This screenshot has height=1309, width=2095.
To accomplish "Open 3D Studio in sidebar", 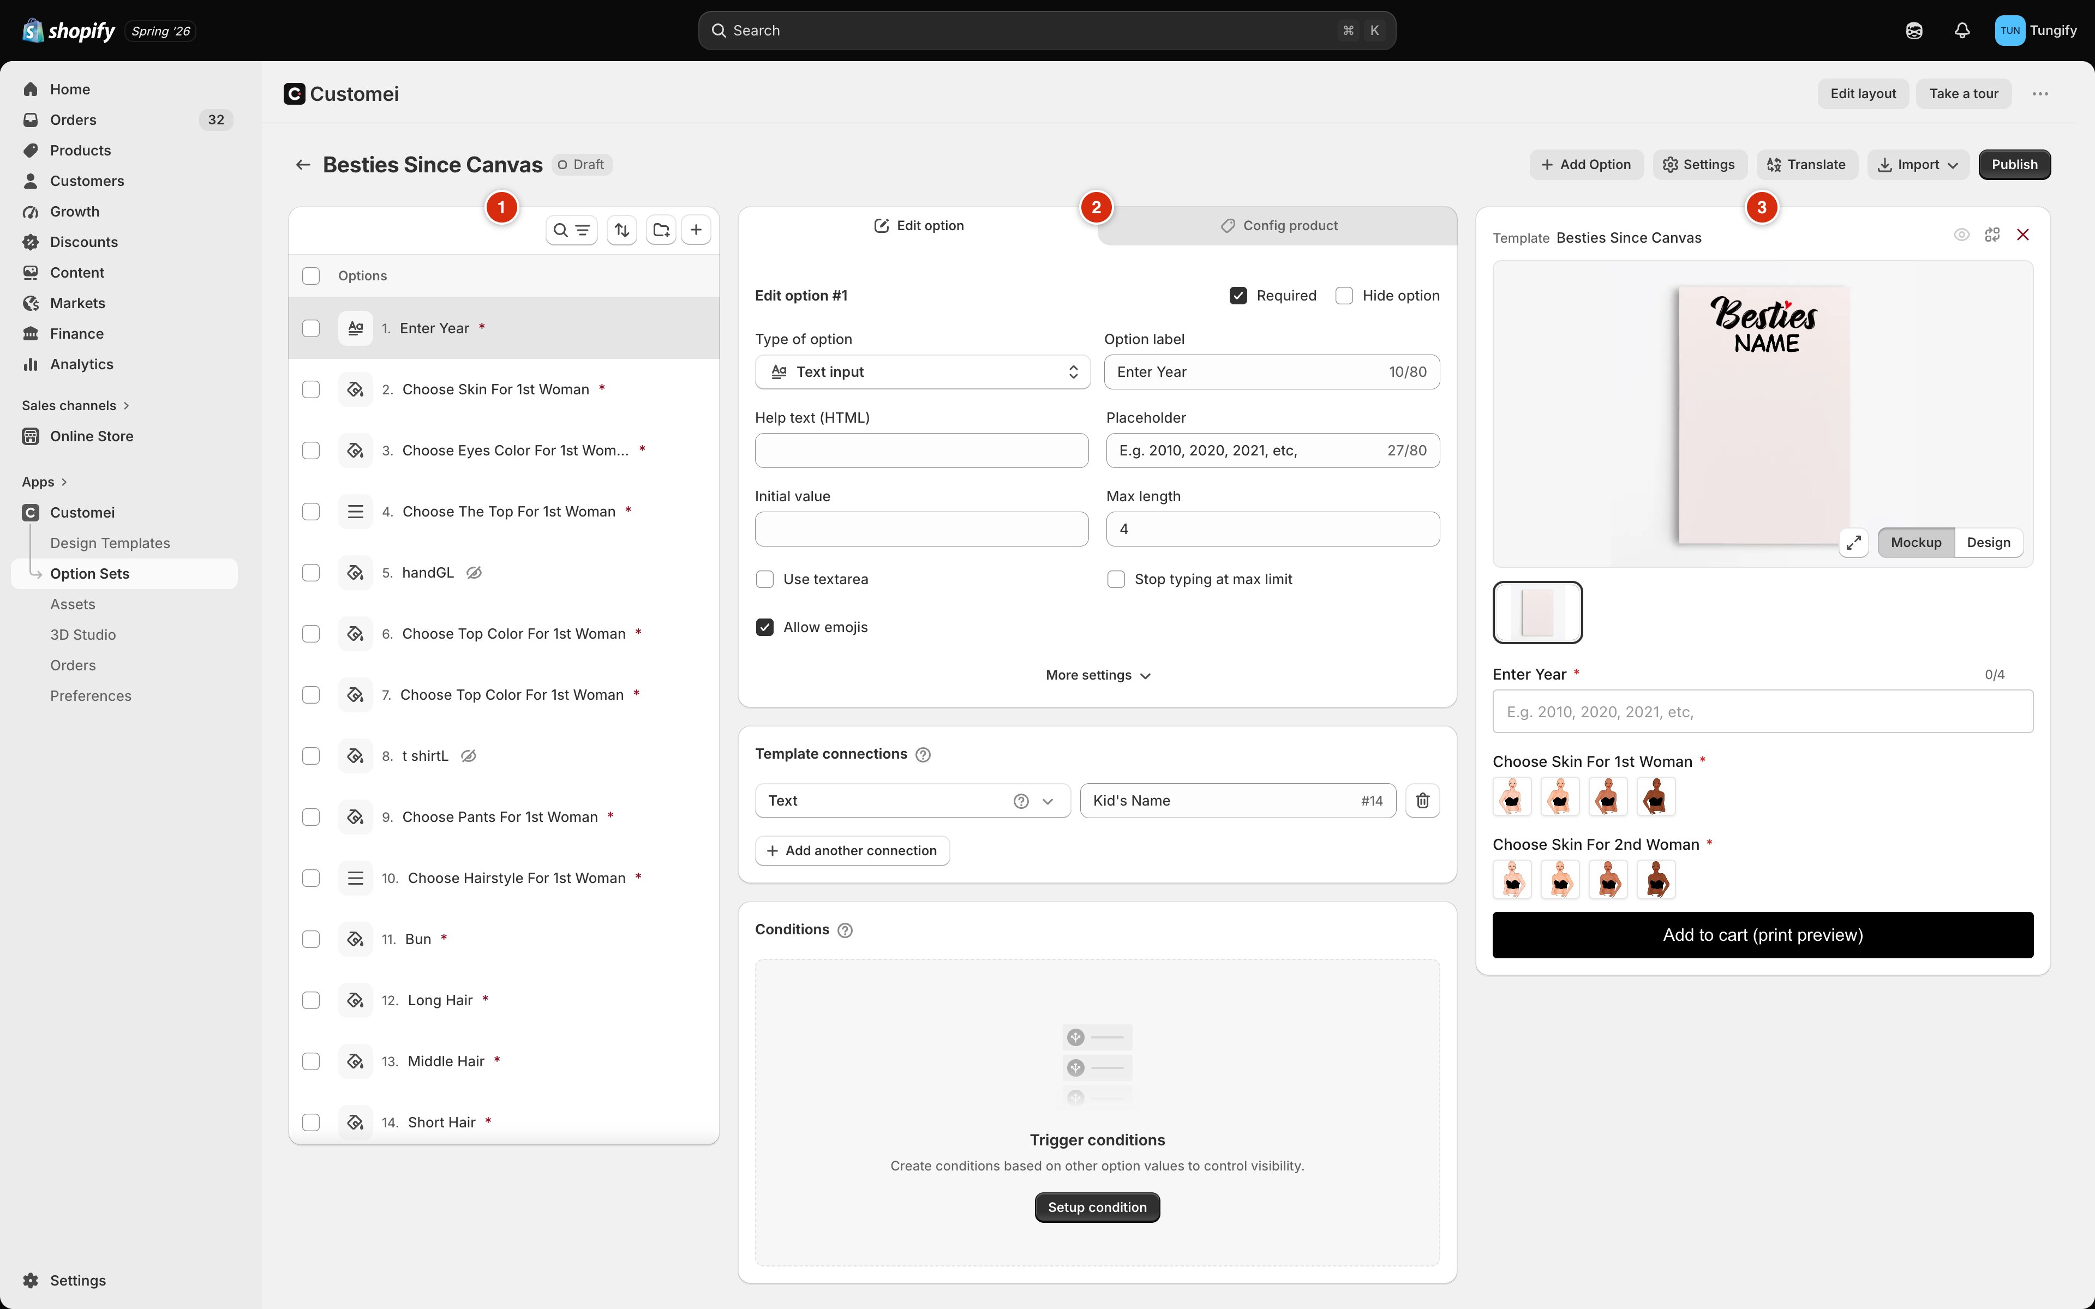I will click(x=83, y=634).
